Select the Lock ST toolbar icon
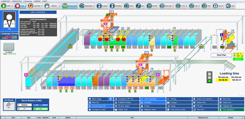This screenshot has width=245, height=119. [216, 6]
